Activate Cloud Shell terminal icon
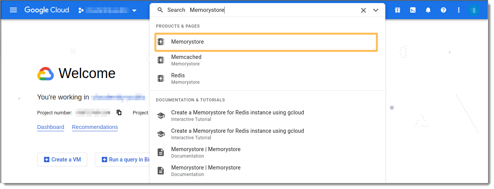This screenshot has width=494, height=189. coord(413,10)
